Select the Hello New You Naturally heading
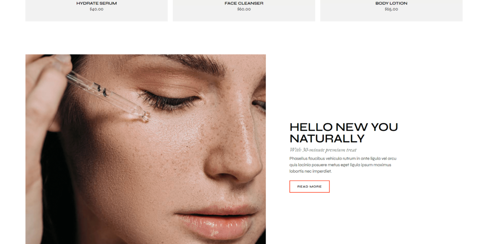Image resolution: width=488 pixels, height=244 pixels. click(343, 133)
